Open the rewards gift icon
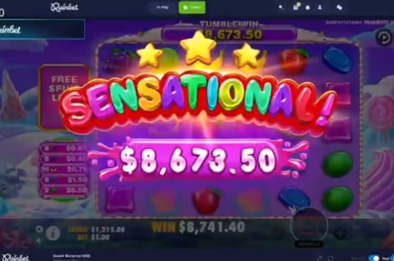Image resolution: width=394 pixels, height=261 pixels. point(296,7)
